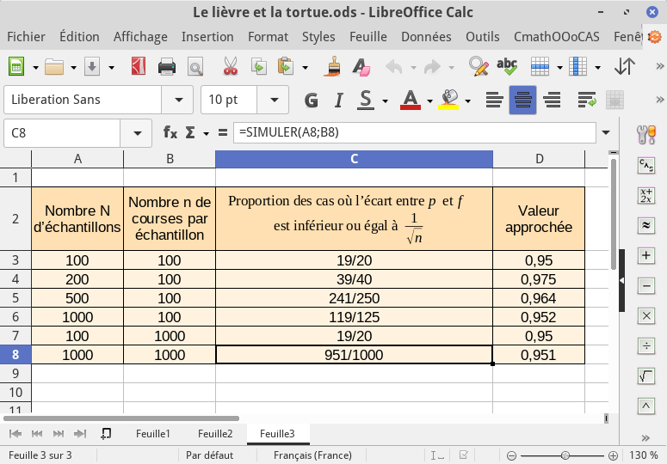Click the Find and Replace icon
The height and width of the screenshot is (464, 667).
click(478, 67)
